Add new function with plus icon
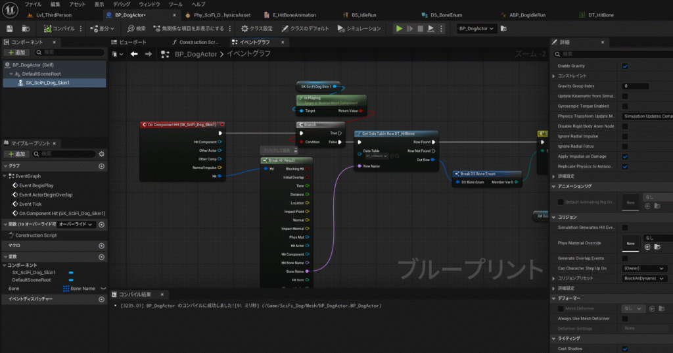The width and height of the screenshot is (673, 353). [101, 225]
